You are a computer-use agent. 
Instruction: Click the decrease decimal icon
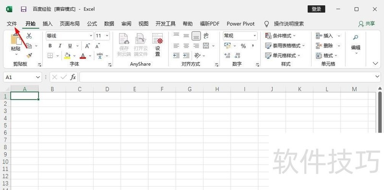(x=237, y=56)
